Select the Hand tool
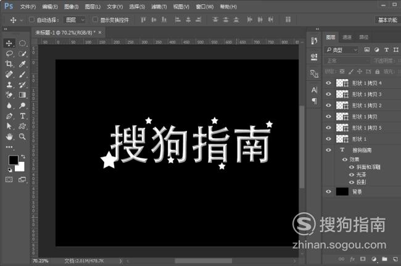Screen dimensions: 401x266 [x=9, y=136]
